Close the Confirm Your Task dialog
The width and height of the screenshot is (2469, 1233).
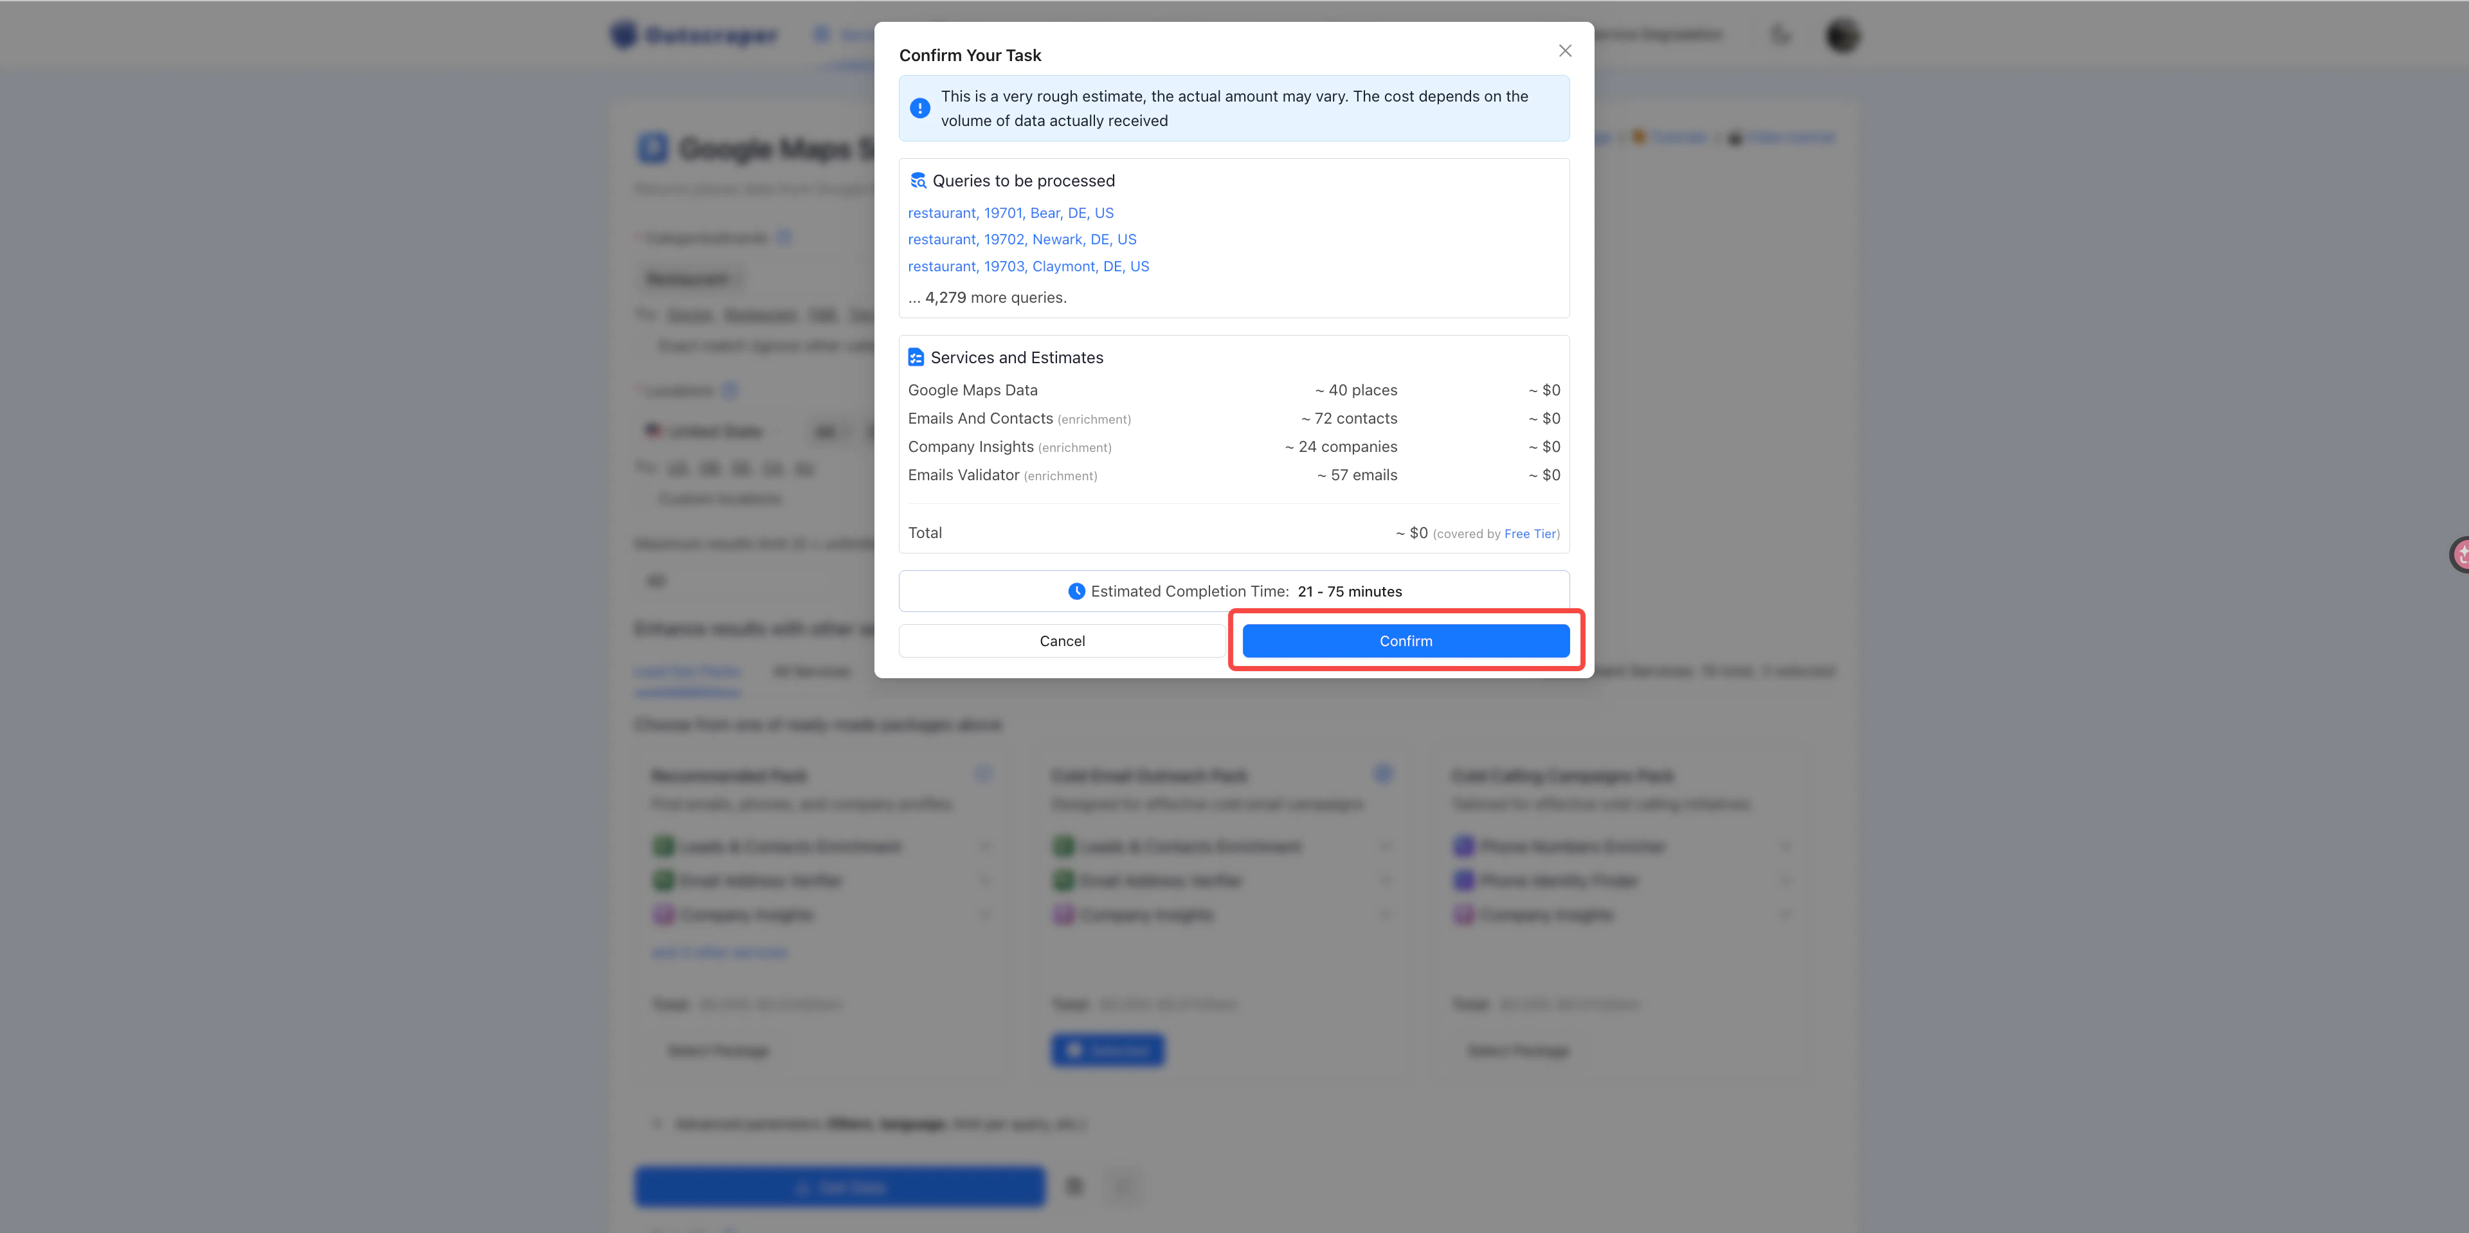click(1564, 51)
